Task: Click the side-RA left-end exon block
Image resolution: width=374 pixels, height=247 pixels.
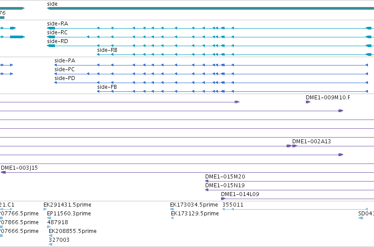Action: click(x=51, y=28)
